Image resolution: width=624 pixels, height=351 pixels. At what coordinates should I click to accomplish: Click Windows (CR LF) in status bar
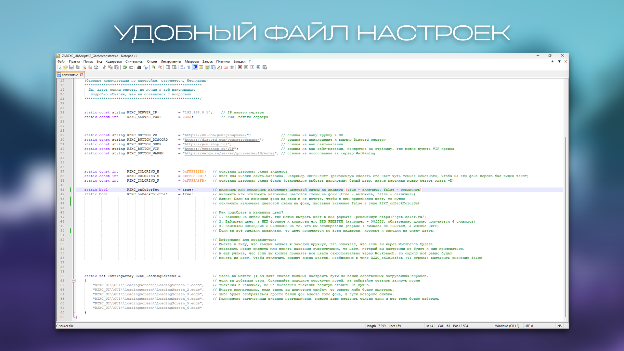pos(507,326)
